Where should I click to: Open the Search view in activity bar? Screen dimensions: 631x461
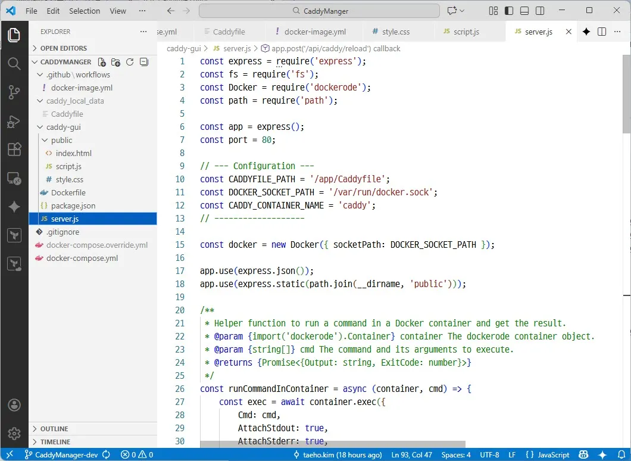(14, 63)
